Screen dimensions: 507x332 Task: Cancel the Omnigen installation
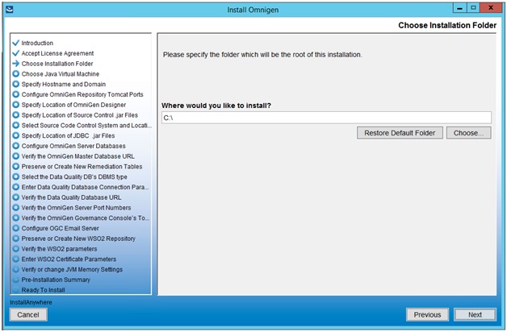tap(28, 314)
